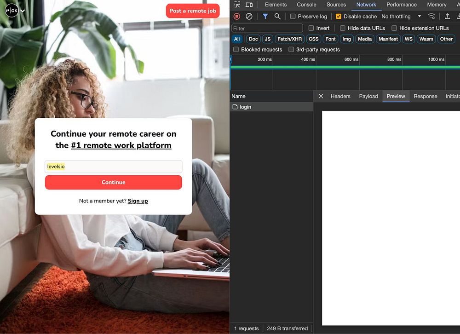The width and height of the screenshot is (460, 334).
Task: Click Post a remote job button
Action: pos(193,11)
